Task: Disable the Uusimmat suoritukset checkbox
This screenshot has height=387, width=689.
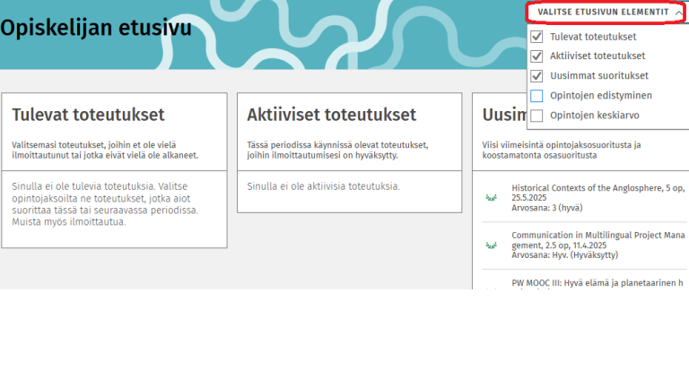Action: point(536,76)
